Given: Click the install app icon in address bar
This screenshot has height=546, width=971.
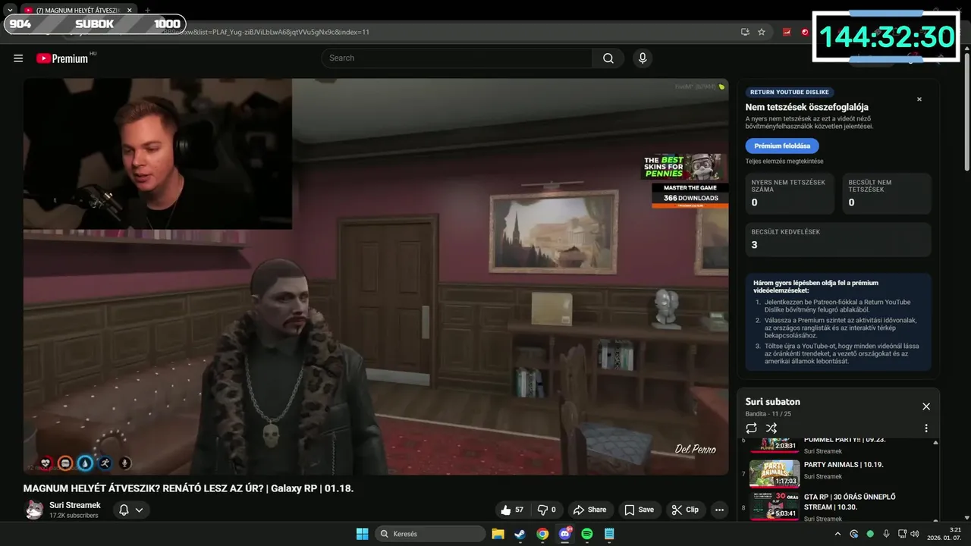Looking at the screenshot, I should [745, 32].
